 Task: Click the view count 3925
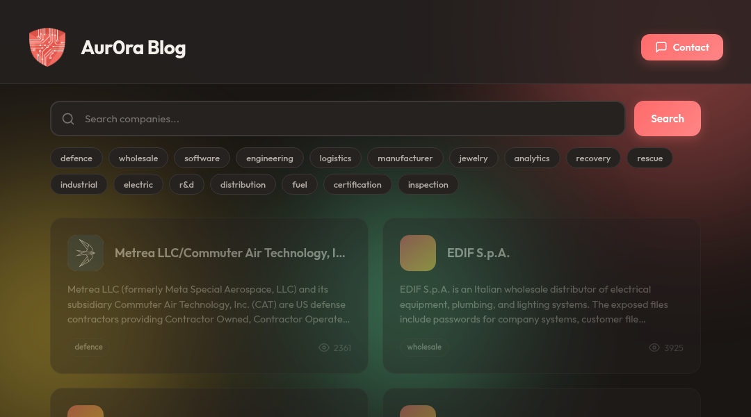coord(673,347)
